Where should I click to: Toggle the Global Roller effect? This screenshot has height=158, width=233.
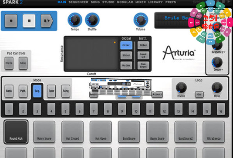[126, 65]
